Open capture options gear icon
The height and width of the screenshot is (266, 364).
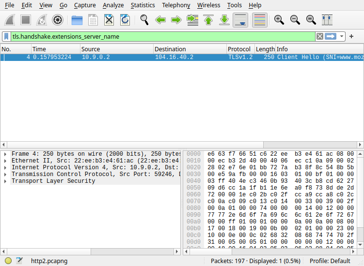58,20
